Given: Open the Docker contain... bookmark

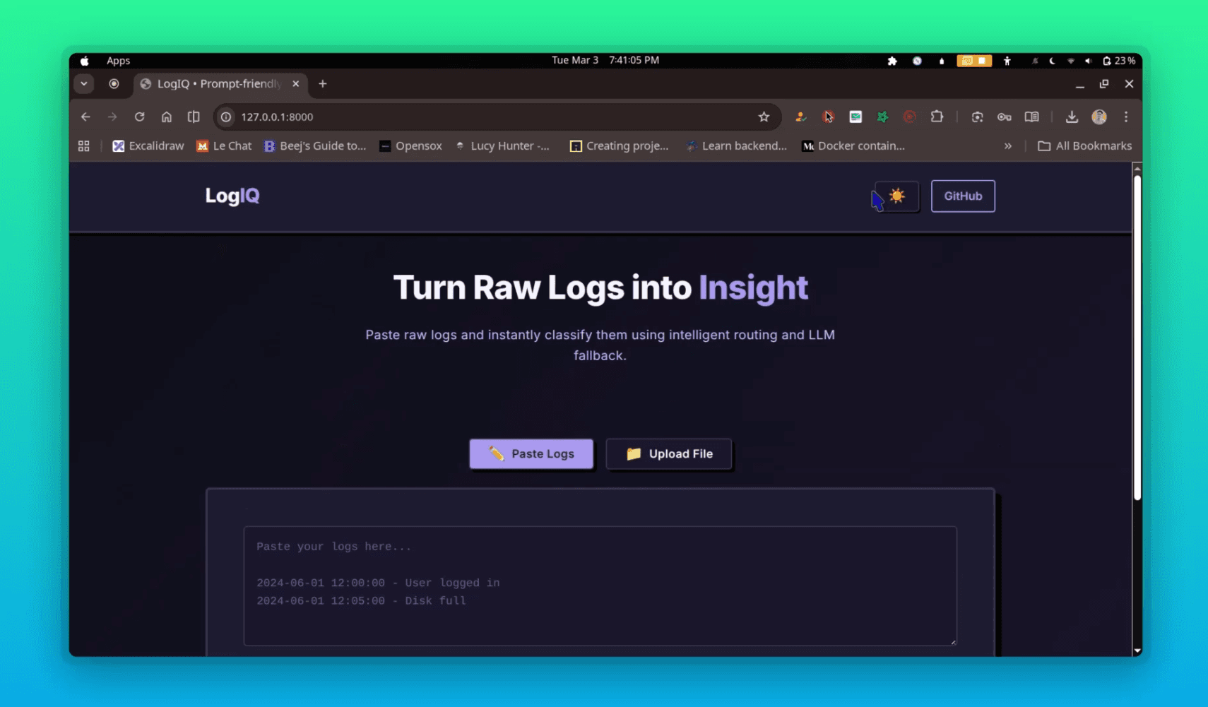Looking at the screenshot, I should [x=853, y=146].
